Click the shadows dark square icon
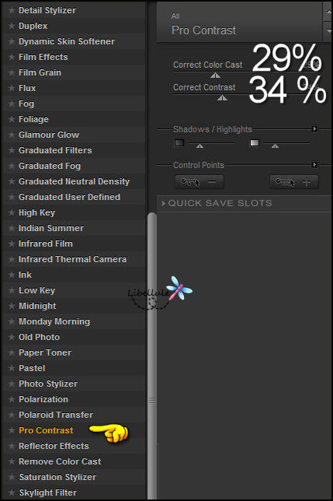333x501 pixels. (179, 143)
